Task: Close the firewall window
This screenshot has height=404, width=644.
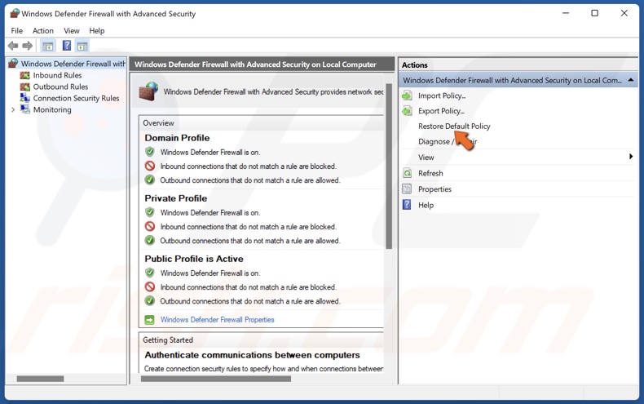Action: tap(624, 13)
